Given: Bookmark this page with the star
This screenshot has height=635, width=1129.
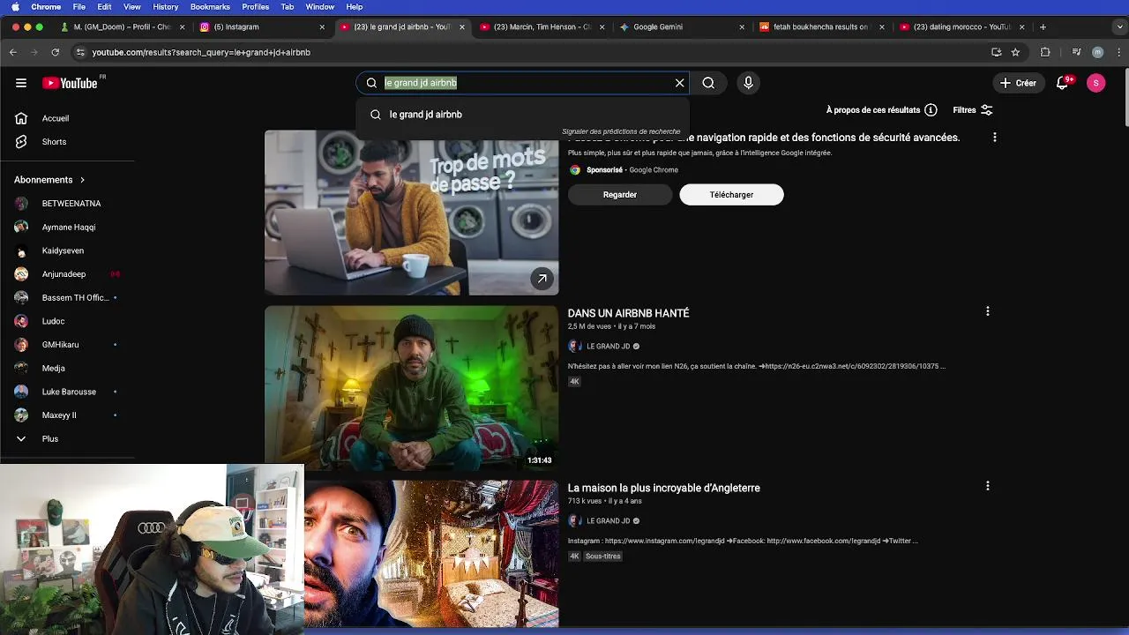Looking at the screenshot, I should [x=1015, y=52].
